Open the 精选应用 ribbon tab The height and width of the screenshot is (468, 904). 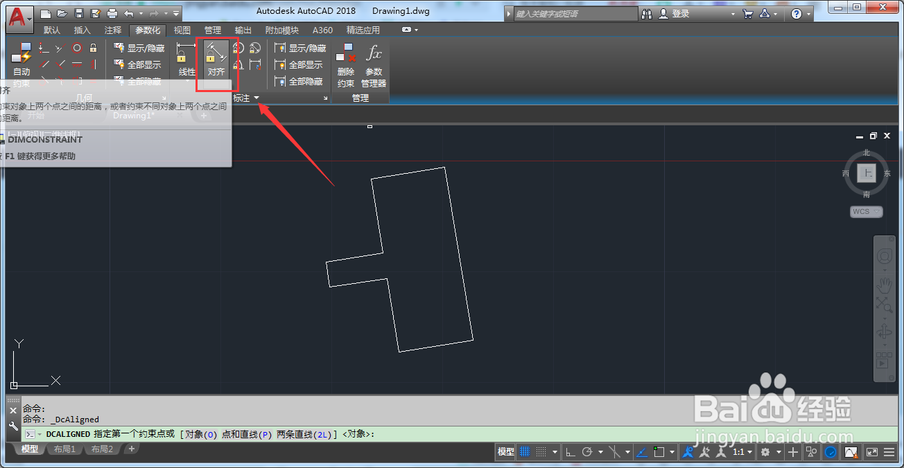tap(363, 30)
